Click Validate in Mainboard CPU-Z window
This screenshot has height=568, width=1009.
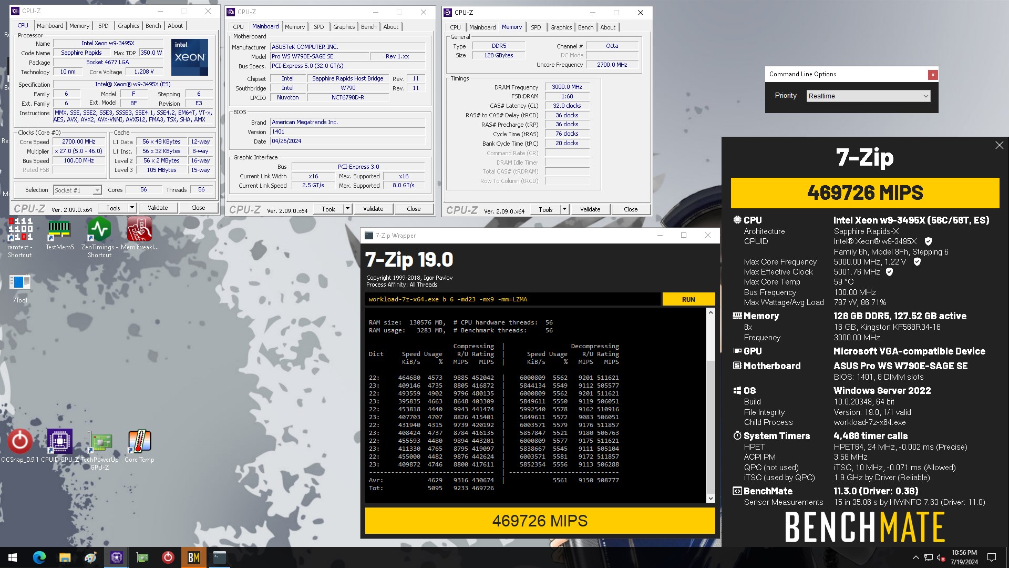[x=373, y=209]
